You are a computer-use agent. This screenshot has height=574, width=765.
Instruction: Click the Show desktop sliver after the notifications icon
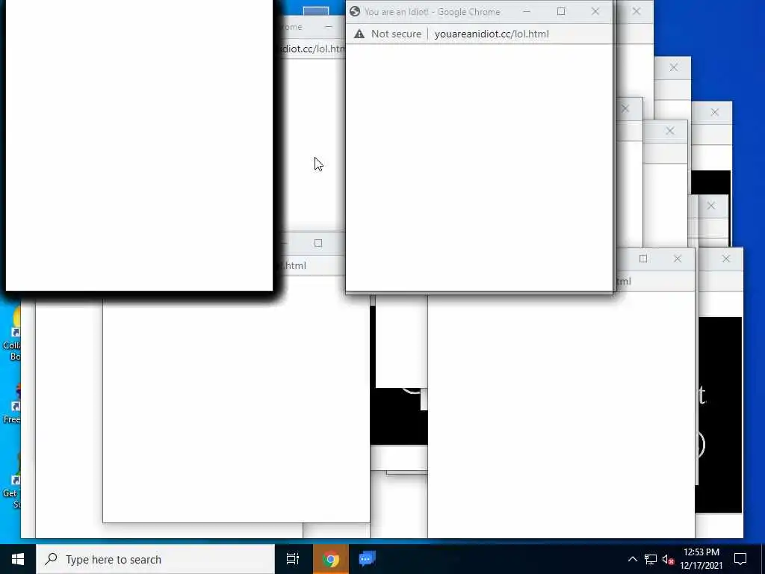tap(763, 559)
